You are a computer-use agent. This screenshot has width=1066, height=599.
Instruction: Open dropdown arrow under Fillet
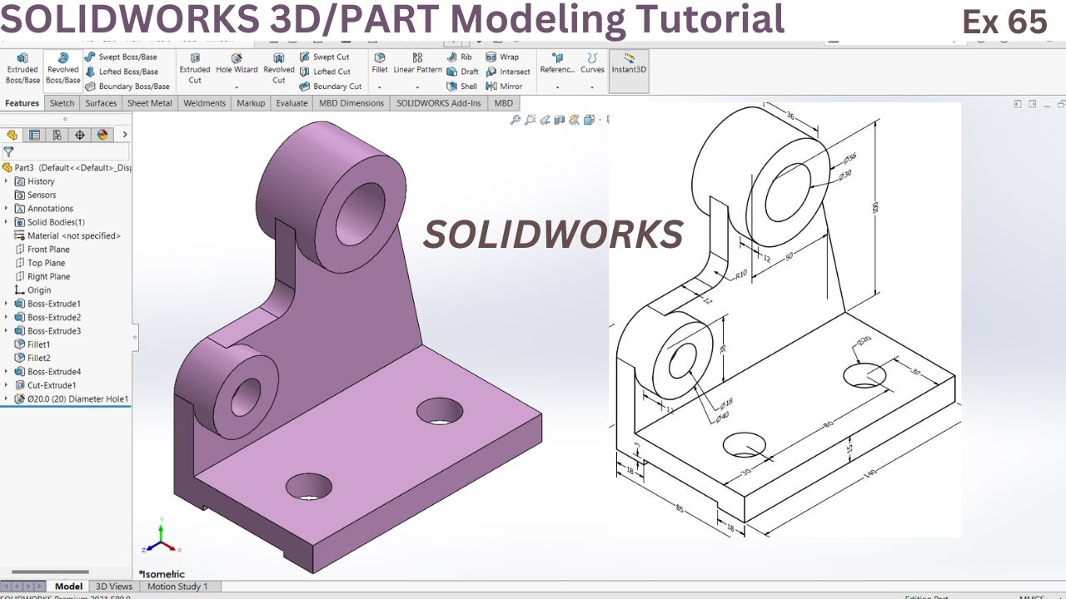tap(380, 87)
